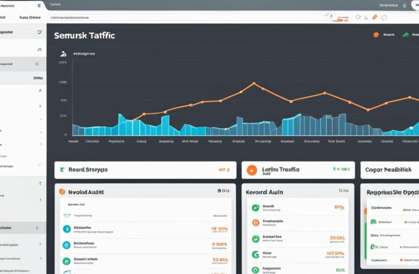This screenshot has width=419, height=274.
Task: Click the Semursk Taffic heading
Action: [84, 35]
